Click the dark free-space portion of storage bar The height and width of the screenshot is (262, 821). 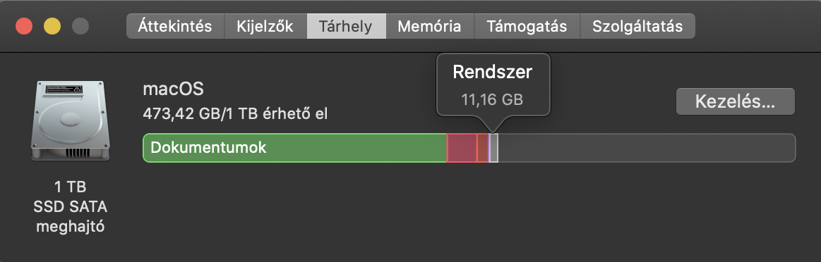tap(647, 148)
